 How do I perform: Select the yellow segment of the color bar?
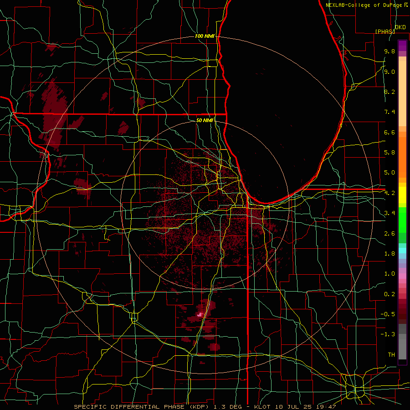pos(402,195)
